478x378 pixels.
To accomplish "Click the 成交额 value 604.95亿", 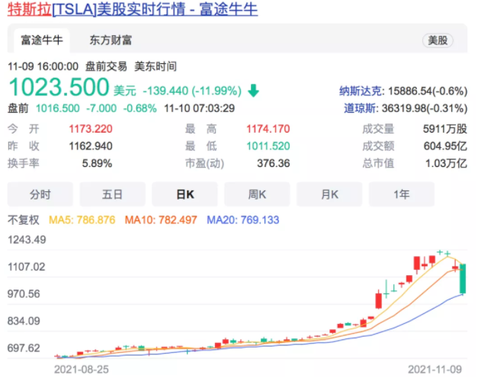I will (445, 146).
